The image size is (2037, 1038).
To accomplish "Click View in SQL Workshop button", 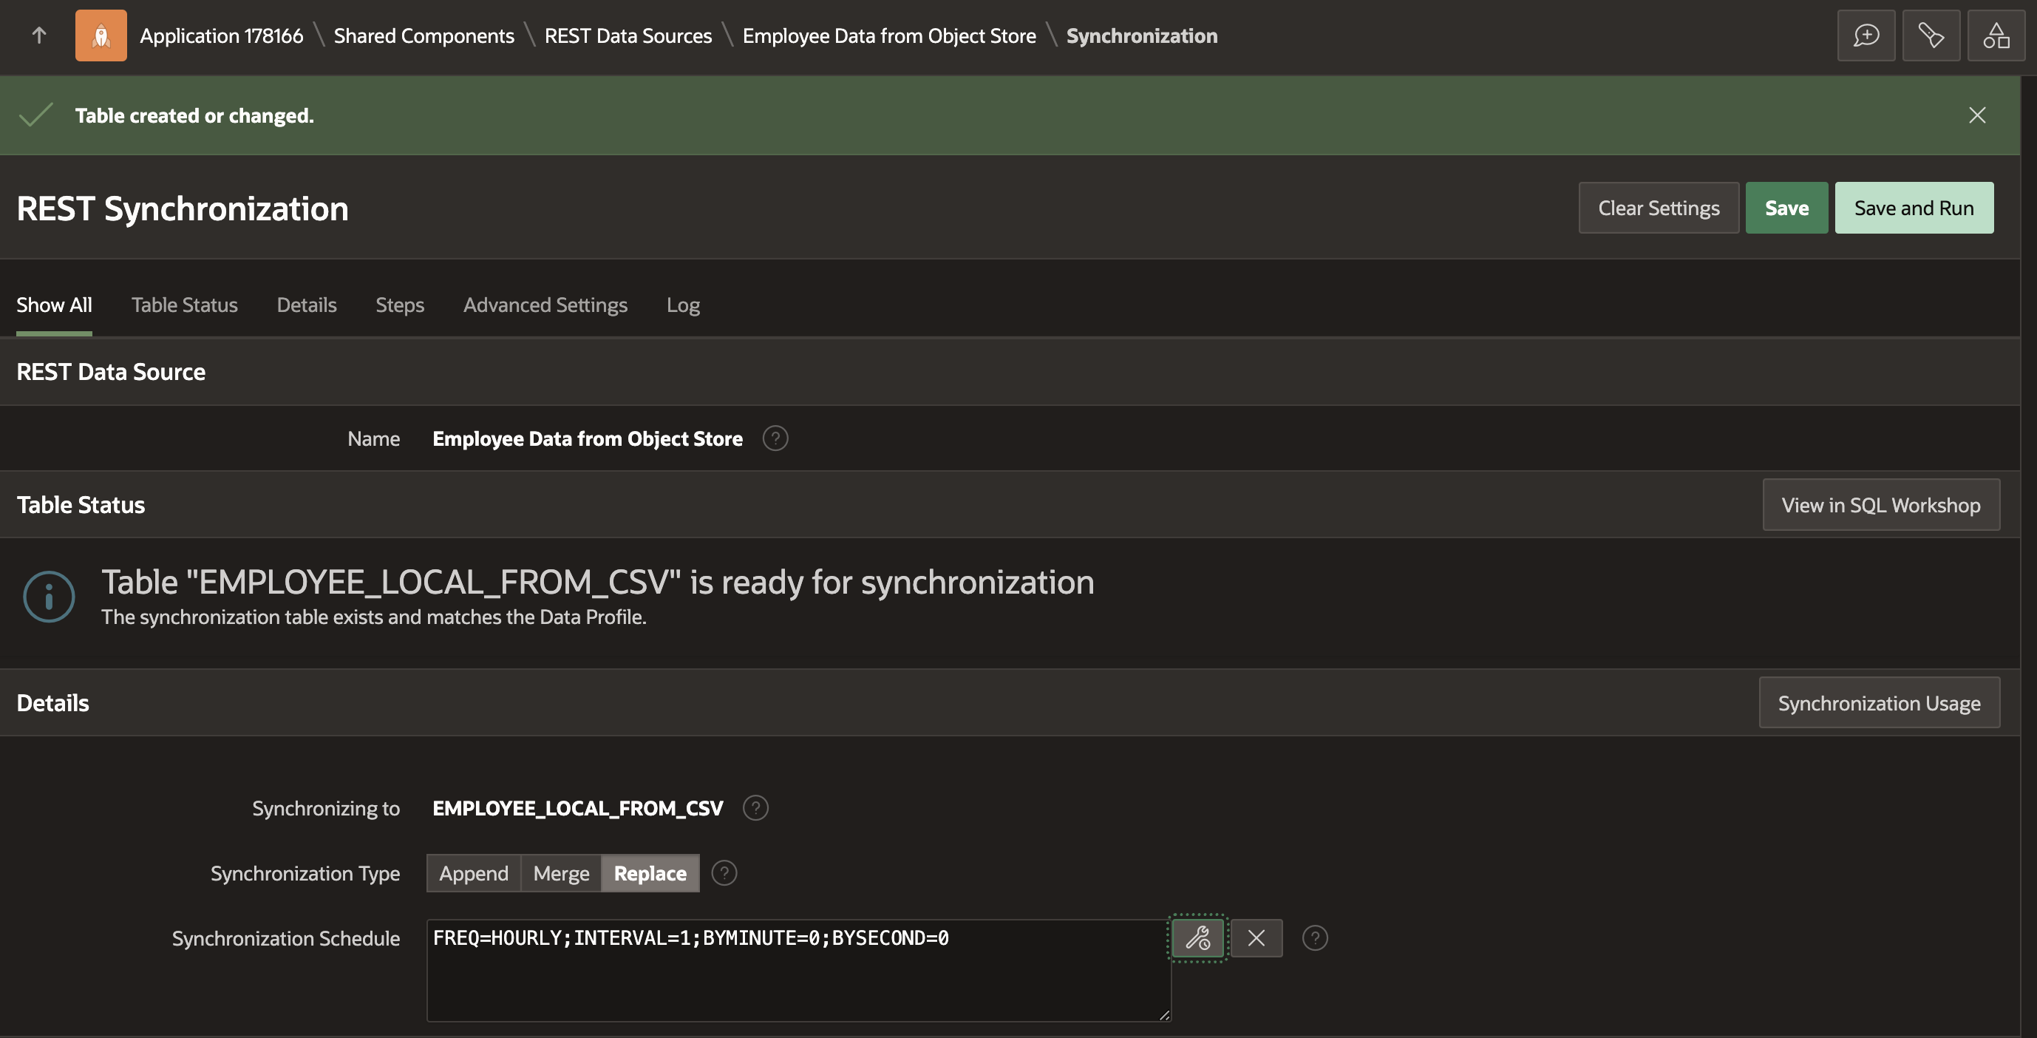I will coord(1880,505).
